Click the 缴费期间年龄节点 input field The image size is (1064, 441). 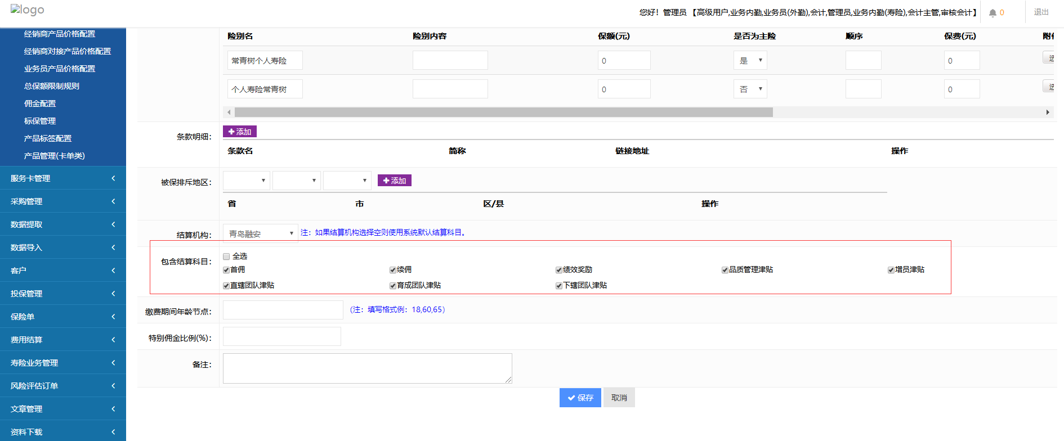[283, 310]
